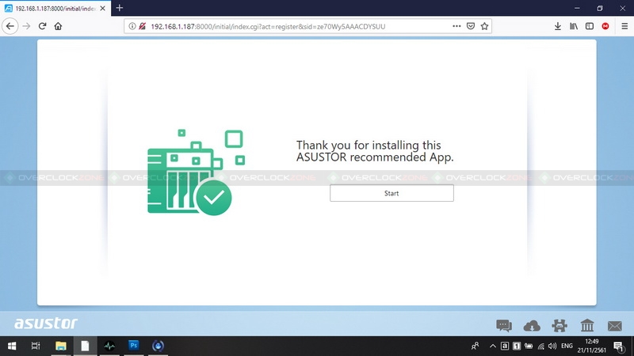Open page actions three-dot menu

pyautogui.click(x=456, y=26)
